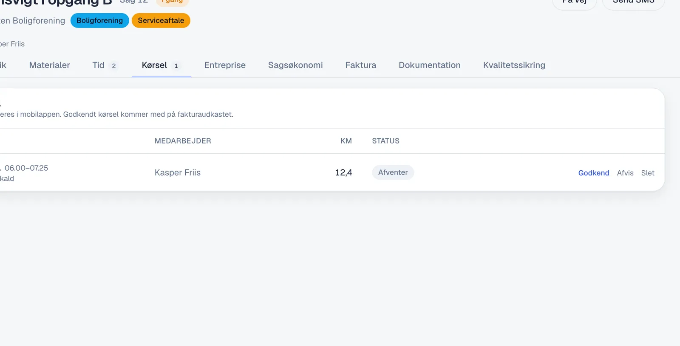The image size is (680, 346).
Task: Click the MEDARBEJDER column header
Action: [x=183, y=141]
